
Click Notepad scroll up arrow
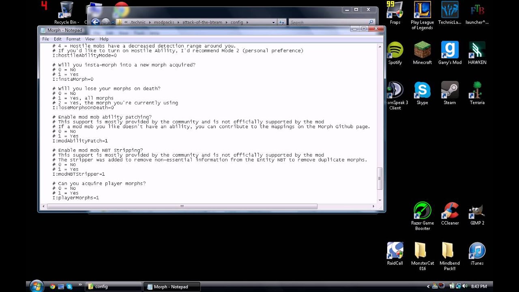tap(380, 46)
